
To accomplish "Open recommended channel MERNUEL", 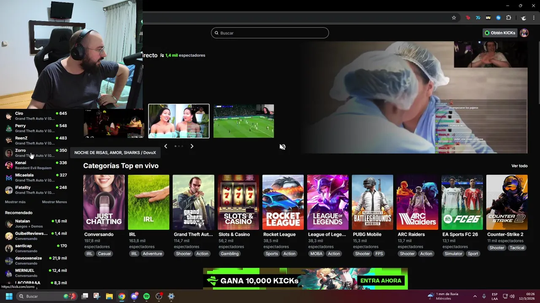I will point(36,273).
